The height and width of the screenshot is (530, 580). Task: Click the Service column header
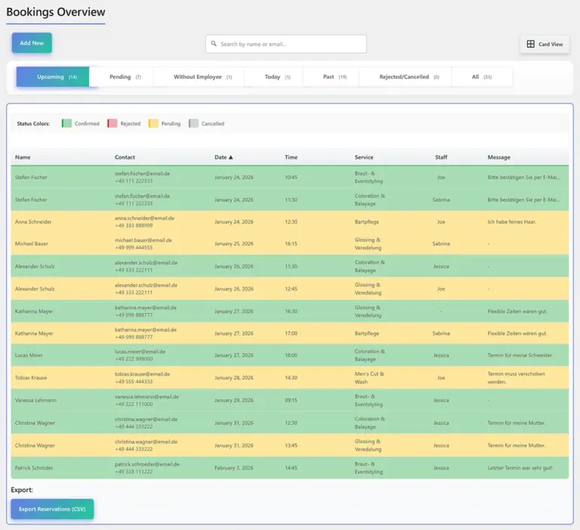click(364, 157)
